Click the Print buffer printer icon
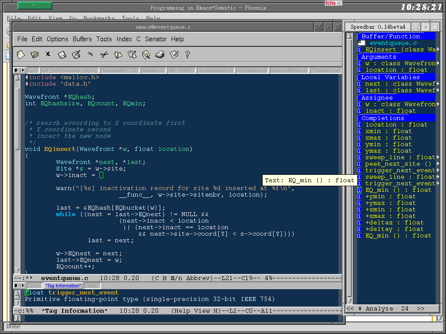Image resolution: width=446 pixels, height=334 pixels. click(160, 55)
